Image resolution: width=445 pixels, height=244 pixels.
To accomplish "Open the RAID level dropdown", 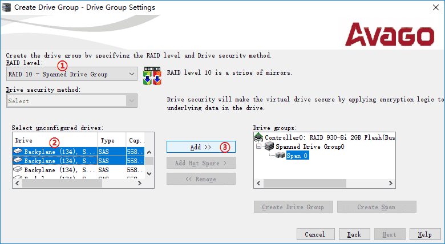I will point(71,74).
